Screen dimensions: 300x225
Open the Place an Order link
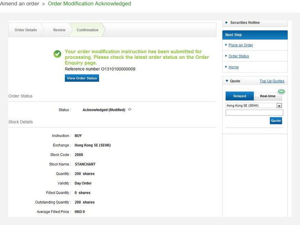coord(241,45)
